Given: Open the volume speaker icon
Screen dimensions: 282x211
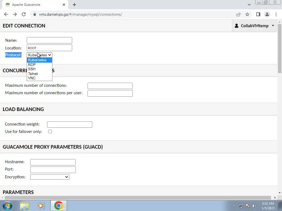Looking at the screenshot, I should [254, 206].
